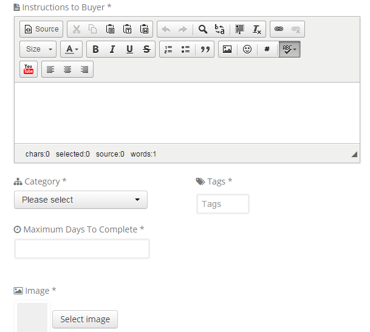Toggle Italic text formatting
Viewport: 370px width, 332px height.
pyautogui.click(x=112, y=49)
